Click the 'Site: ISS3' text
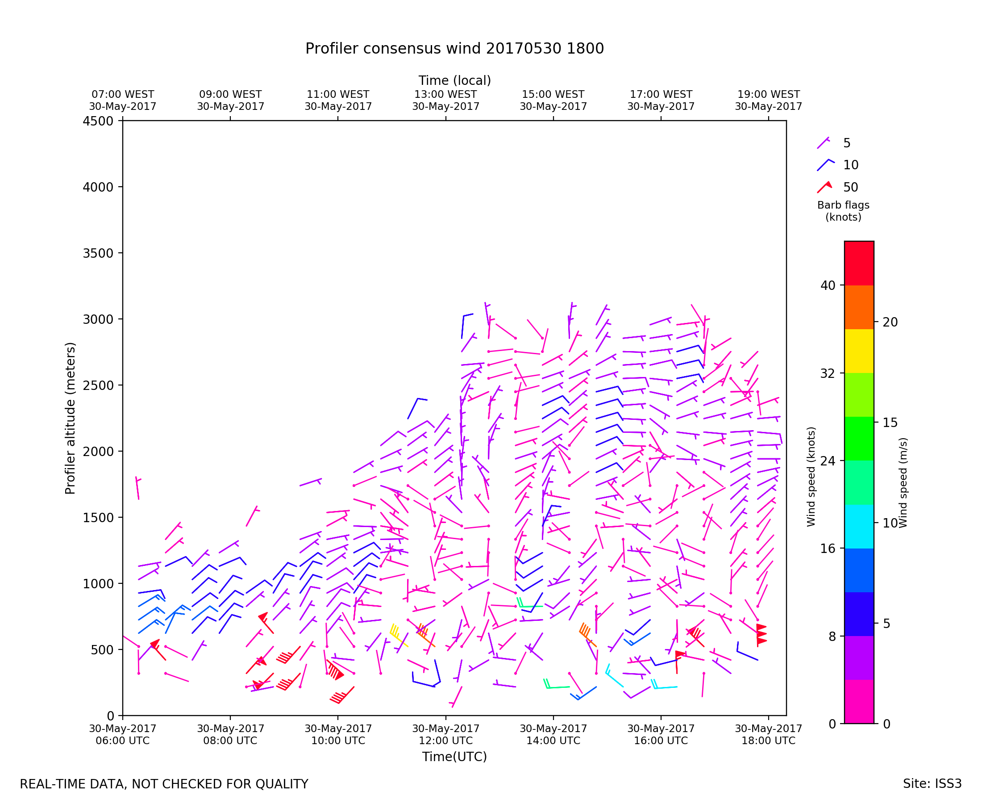 coord(932,784)
